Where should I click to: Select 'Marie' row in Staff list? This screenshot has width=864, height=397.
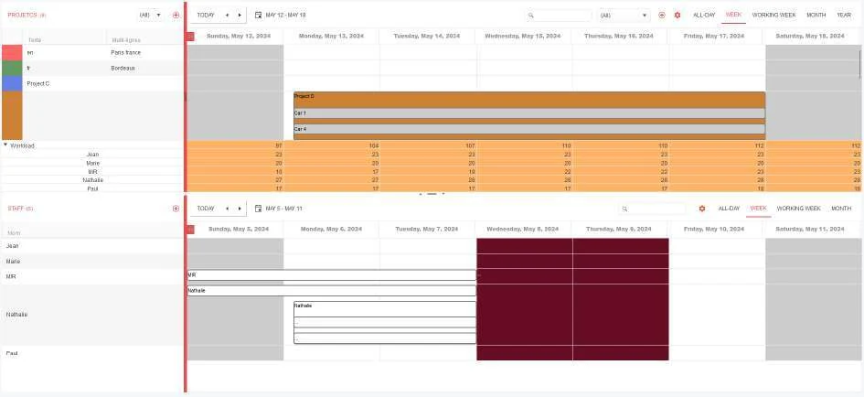point(91,262)
